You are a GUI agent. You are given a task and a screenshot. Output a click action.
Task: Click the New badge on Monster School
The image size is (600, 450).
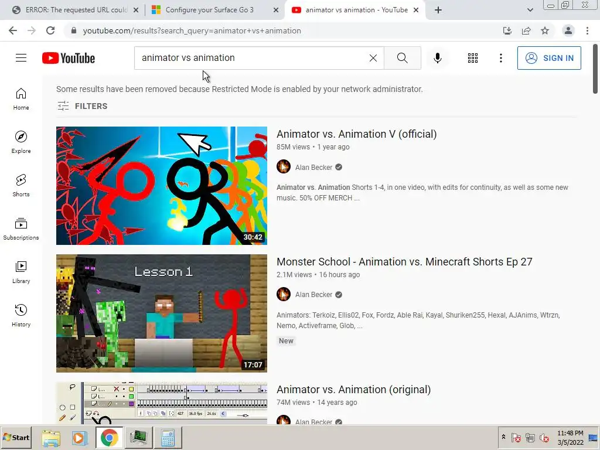pyautogui.click(x=286, y=340)
